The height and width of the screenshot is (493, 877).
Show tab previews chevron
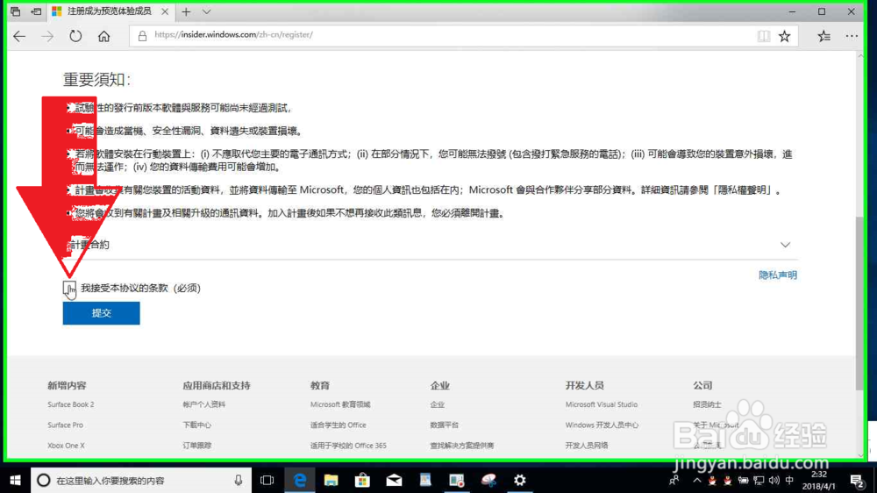206,11
